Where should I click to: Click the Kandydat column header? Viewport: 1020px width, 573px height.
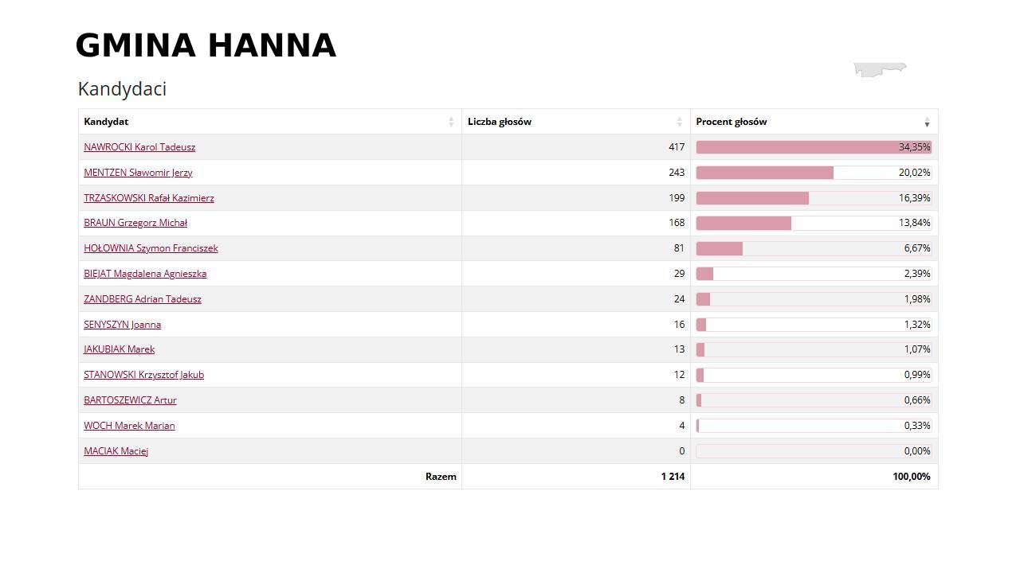pos(106,122)
